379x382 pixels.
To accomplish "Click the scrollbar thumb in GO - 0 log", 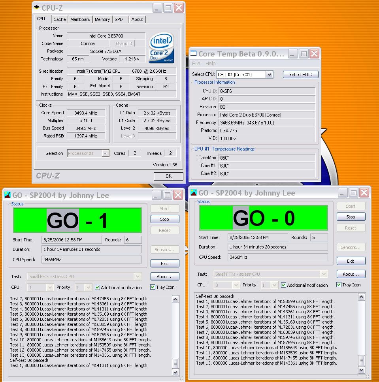I will tap(362, 361).
